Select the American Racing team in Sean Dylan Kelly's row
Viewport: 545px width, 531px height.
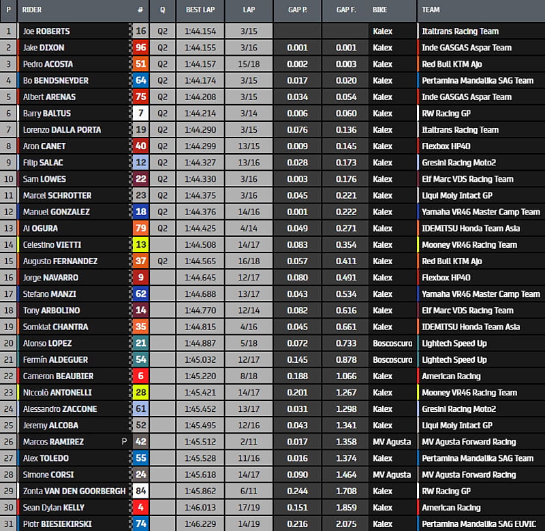(x=450, y=507)
